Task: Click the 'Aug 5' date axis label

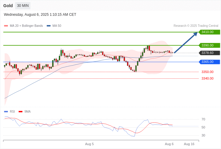Action: pyautogui.click(x=89, y=144)
